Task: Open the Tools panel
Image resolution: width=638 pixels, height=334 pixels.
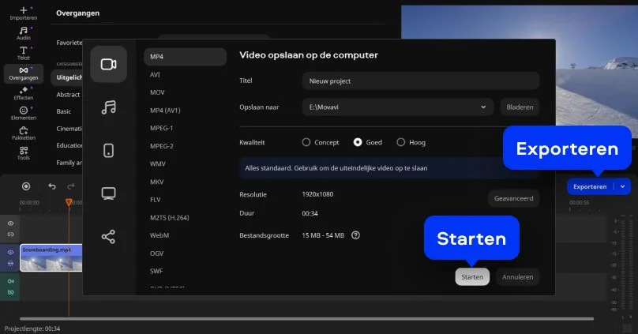Action: [x=23, y=153]
